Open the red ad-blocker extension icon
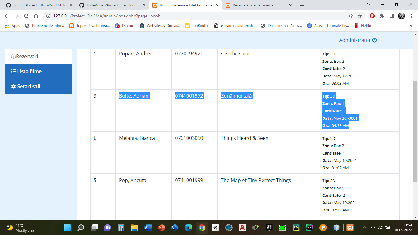Image resolution: width=418 pixels, height=235 pixels. 372,16
